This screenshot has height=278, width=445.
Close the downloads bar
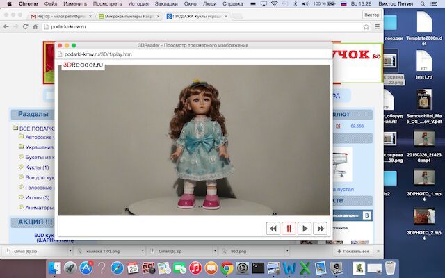point(378,252)
